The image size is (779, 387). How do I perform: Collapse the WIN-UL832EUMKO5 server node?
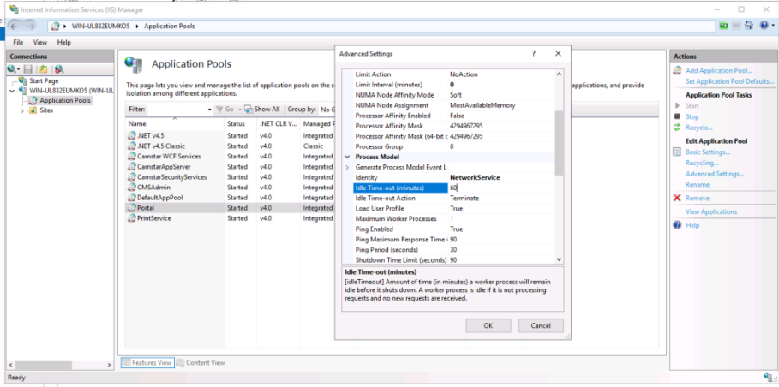(x=12, y=91)
